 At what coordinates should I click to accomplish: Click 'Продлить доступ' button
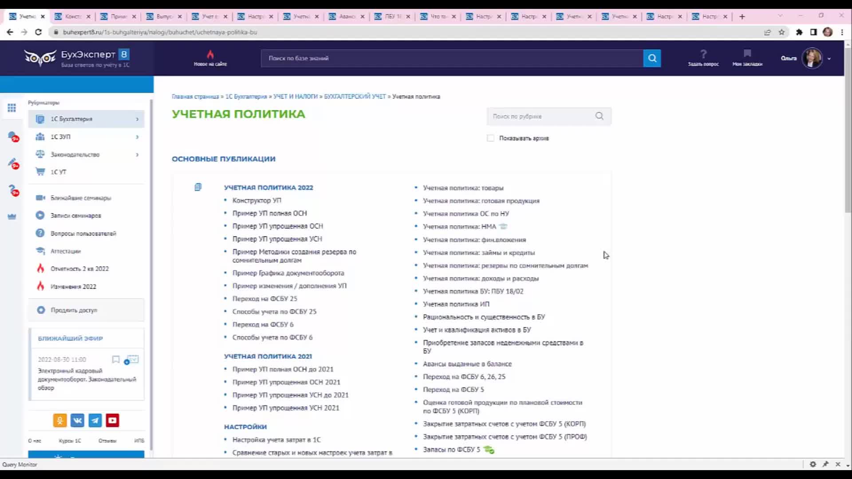[74, 310]
